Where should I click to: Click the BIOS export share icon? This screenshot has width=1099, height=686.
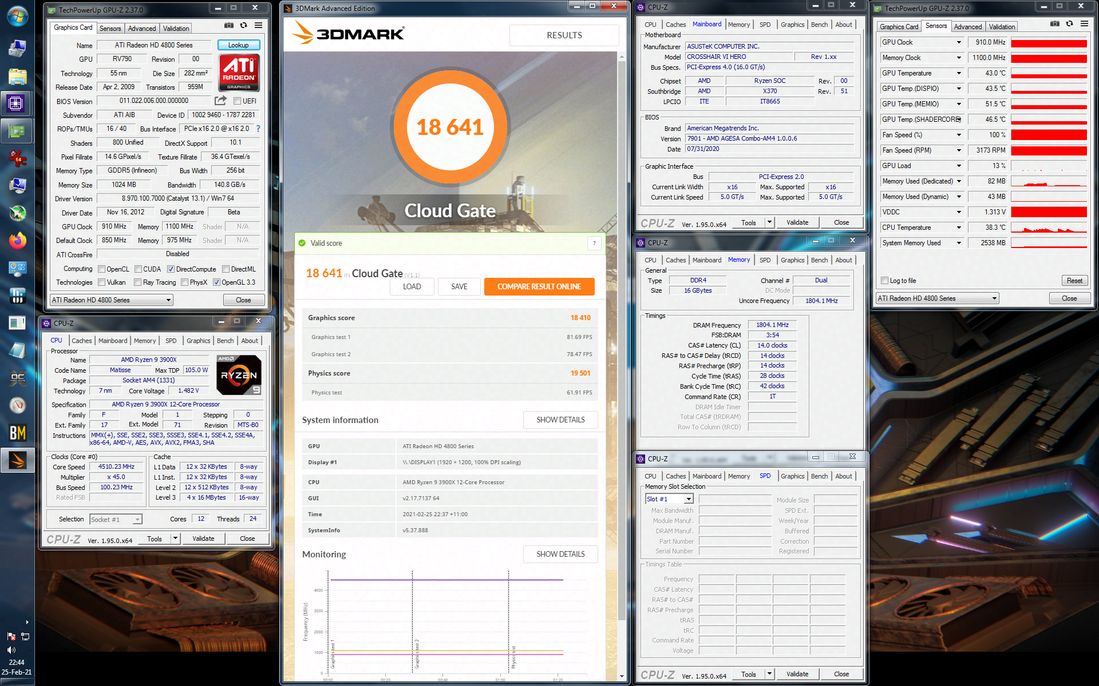[220, 101]
